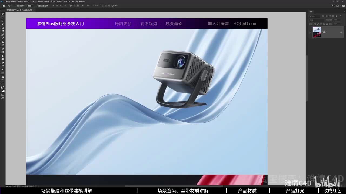Click the background color swatch
Viewport: 346px width, 194px height.
(x=3, y=91)
